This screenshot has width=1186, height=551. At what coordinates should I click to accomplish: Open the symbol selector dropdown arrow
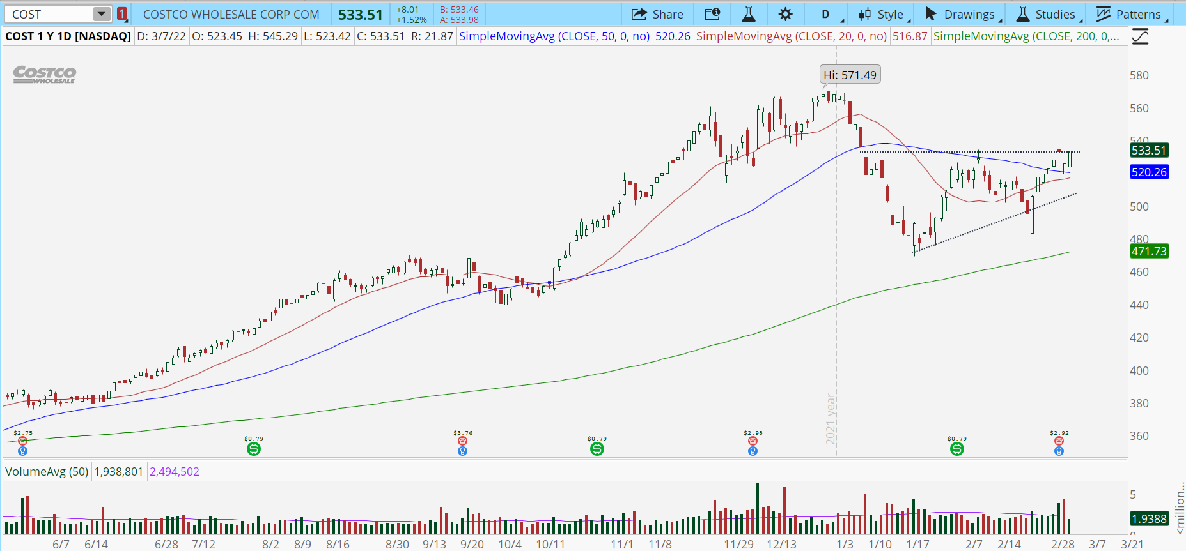(x=102, y=14)
